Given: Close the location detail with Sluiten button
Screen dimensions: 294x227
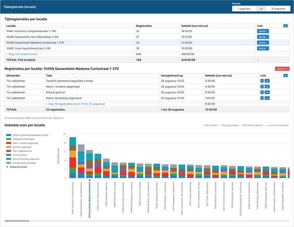Looking at the screenshot, I should click(x=282, y=69).
